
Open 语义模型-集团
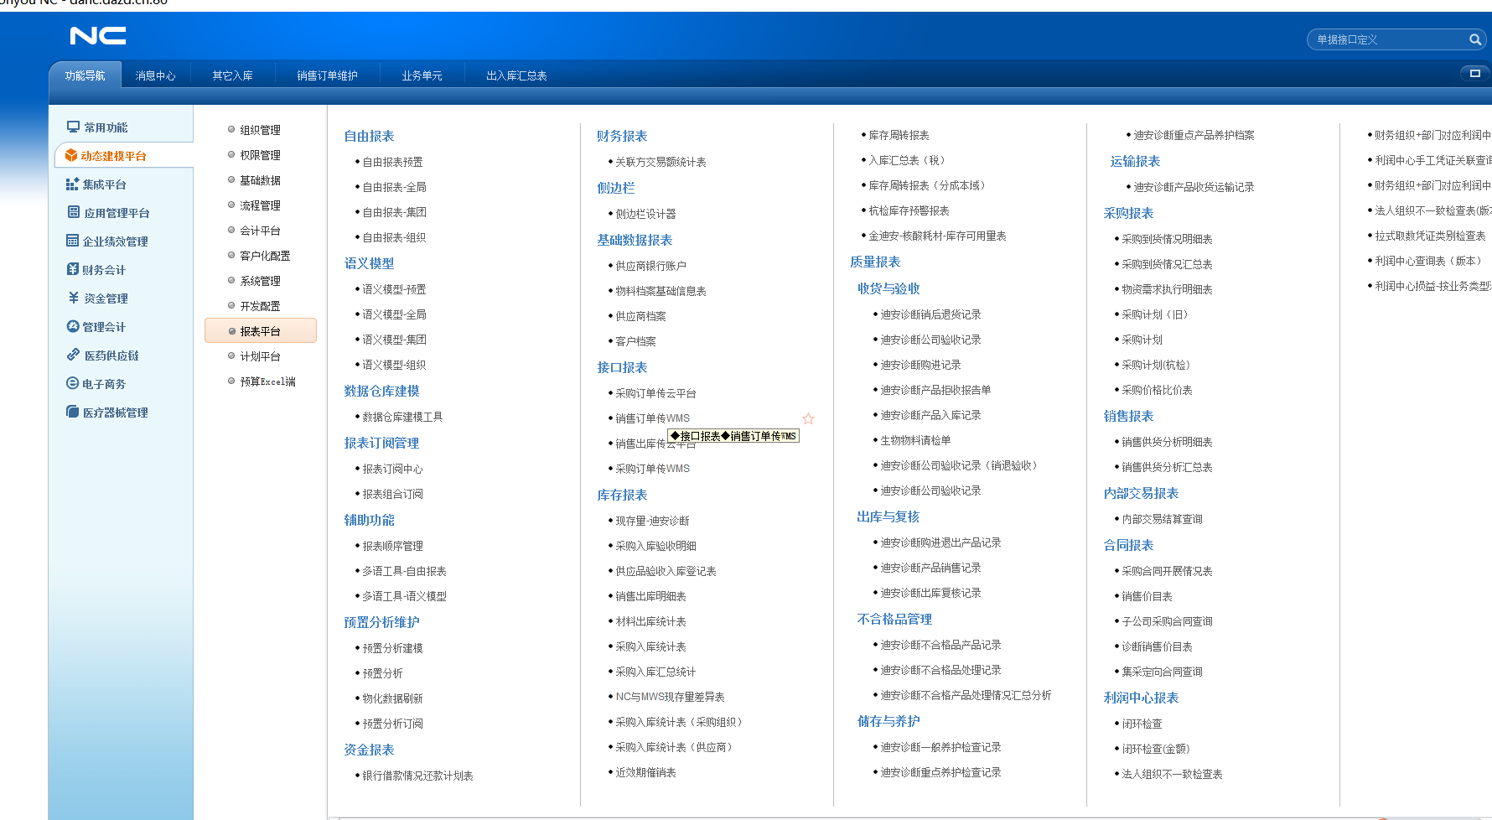(x=394, y=340)
